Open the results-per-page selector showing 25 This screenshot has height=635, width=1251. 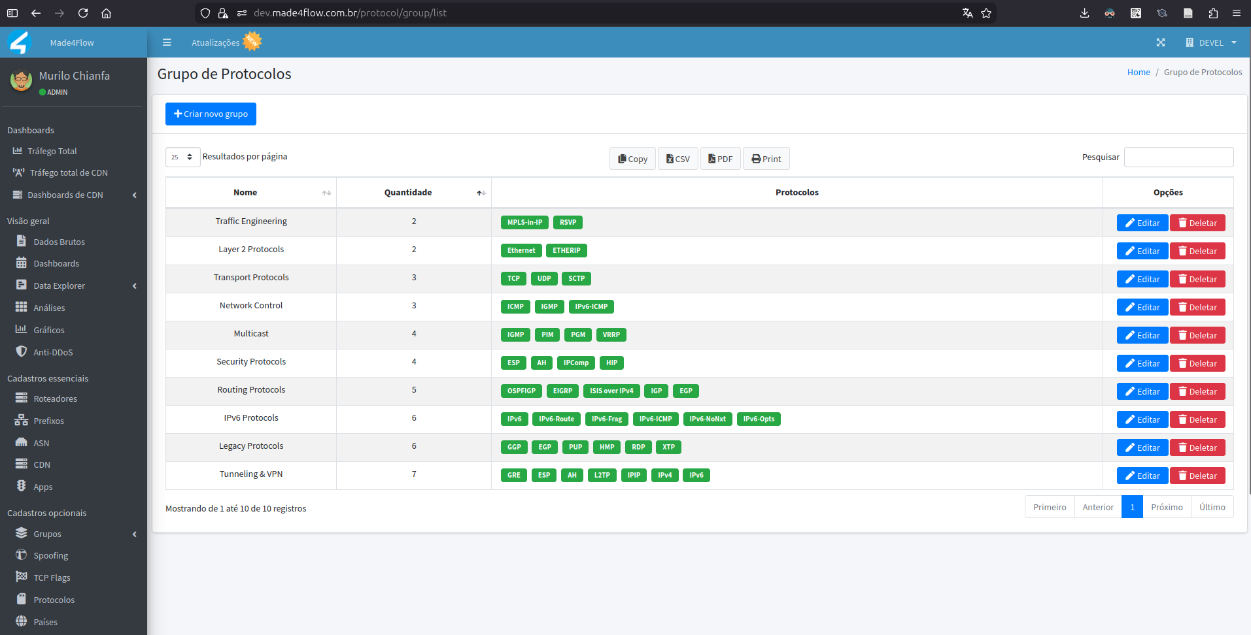click(x=182, y=157)
